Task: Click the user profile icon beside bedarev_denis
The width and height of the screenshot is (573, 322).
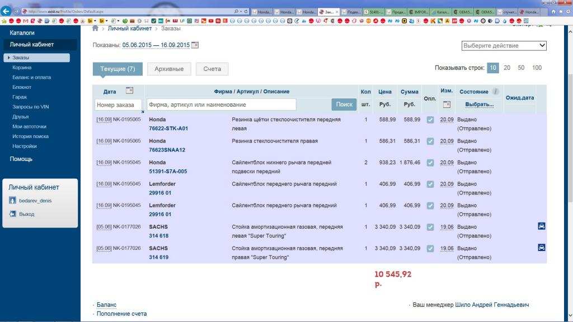Action: (x=12, y=200)
